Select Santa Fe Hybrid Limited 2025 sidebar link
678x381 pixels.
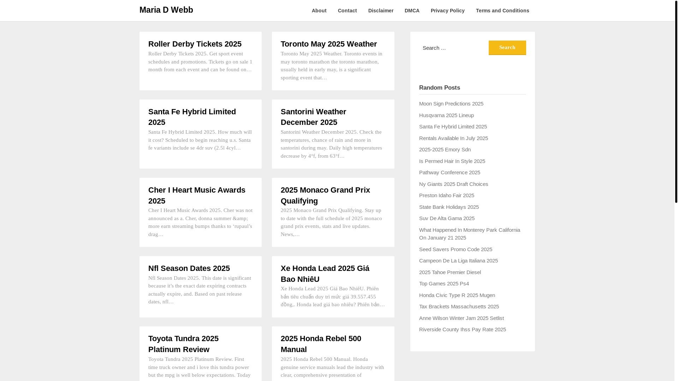coord(453,127)
